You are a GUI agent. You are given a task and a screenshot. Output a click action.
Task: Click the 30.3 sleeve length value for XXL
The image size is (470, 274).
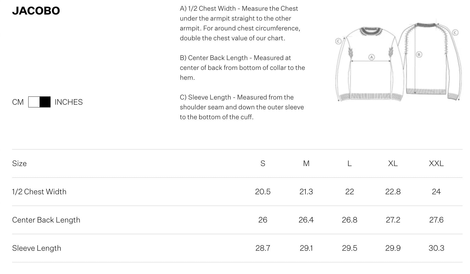pos(436,248)
